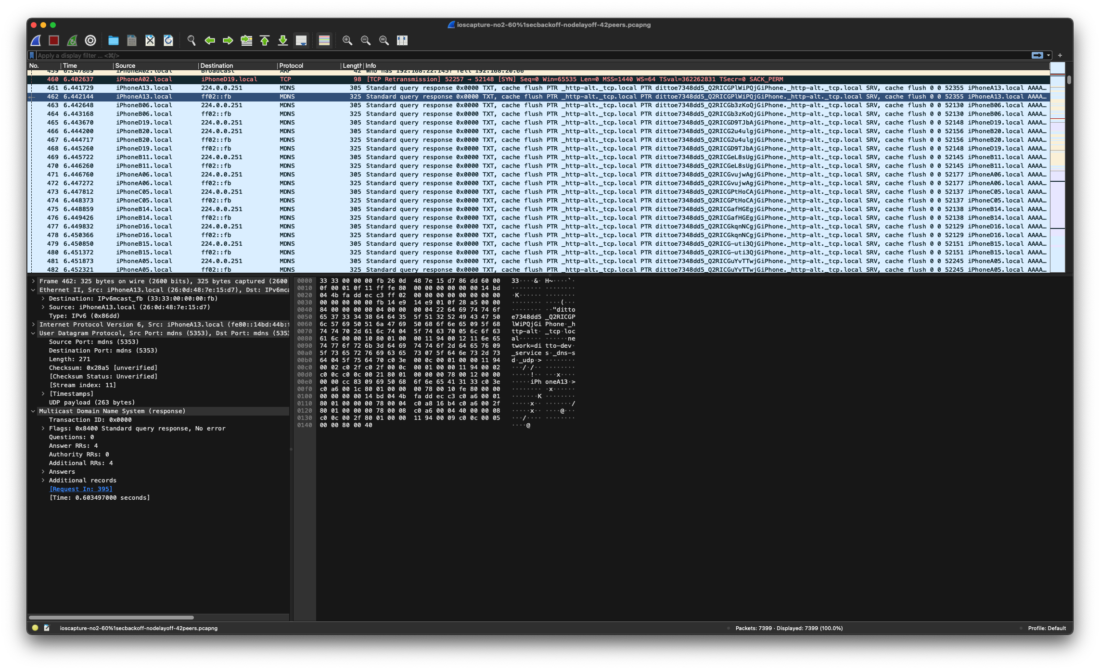Open the capture options gear icon
This screenshot has height=670, width=1100.
[90, 40]
